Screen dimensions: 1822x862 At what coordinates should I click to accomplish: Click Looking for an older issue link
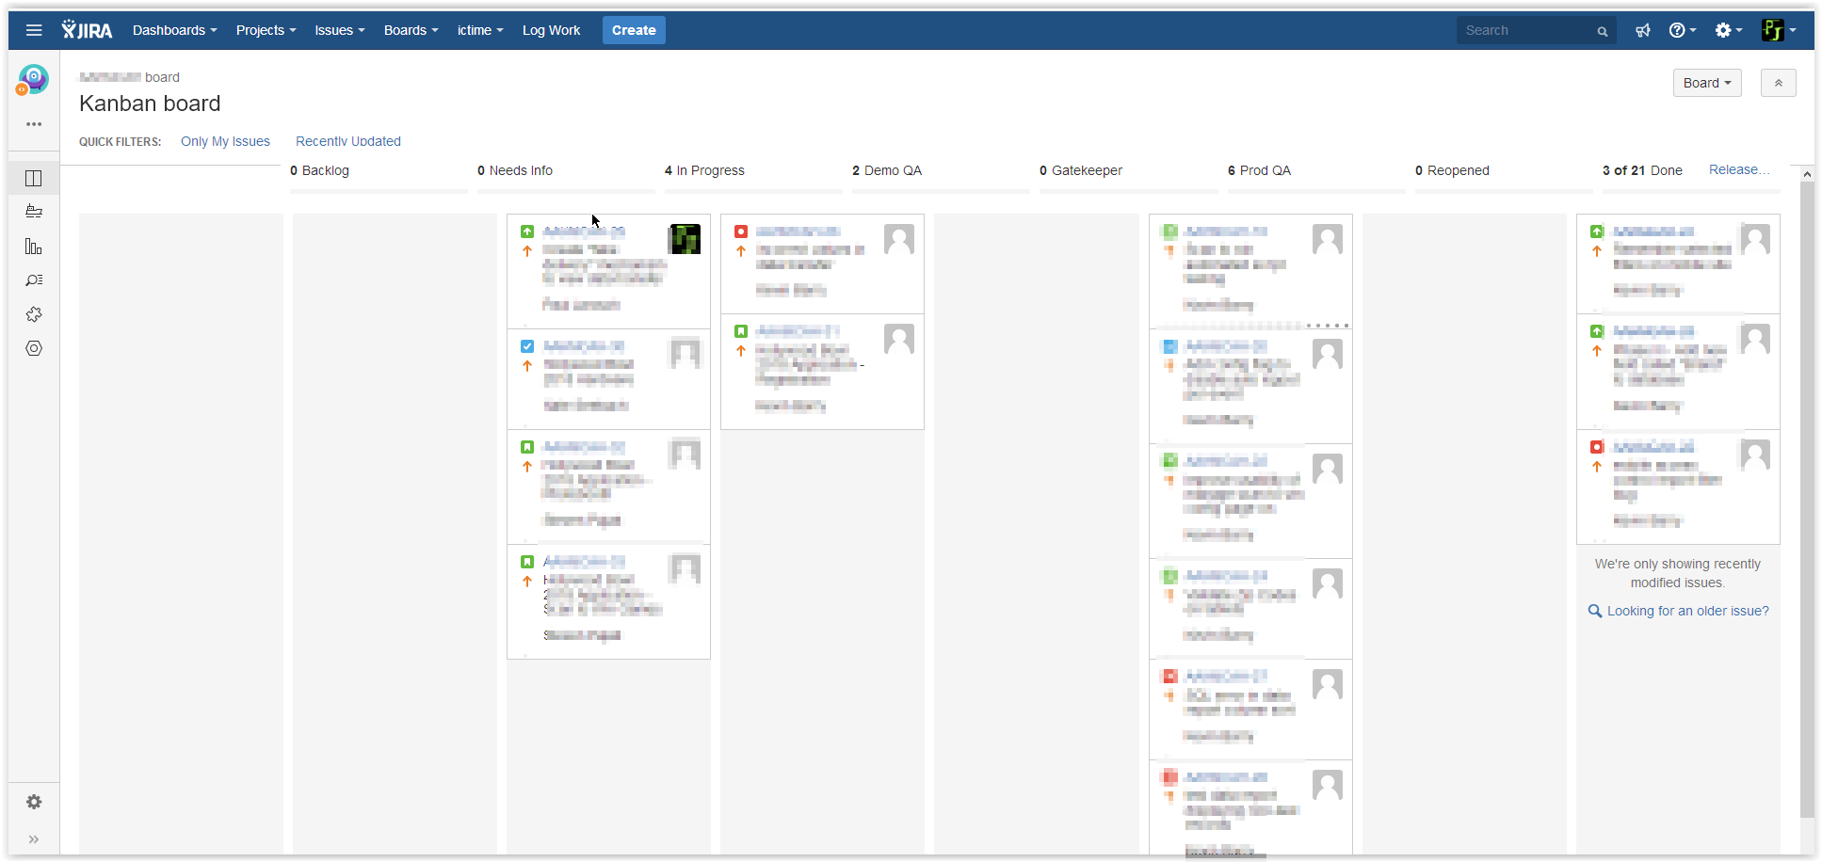[1688, 611]
